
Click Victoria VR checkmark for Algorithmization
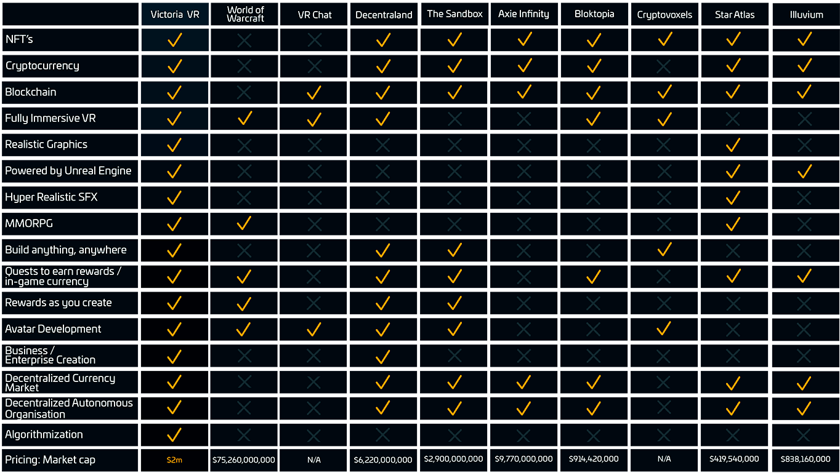[x=174, y=434]
